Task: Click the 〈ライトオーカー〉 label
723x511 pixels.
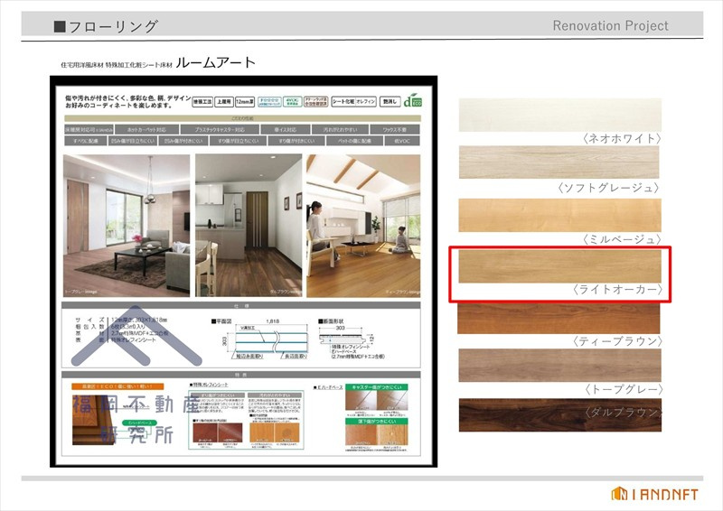Action: click(617, 290)
